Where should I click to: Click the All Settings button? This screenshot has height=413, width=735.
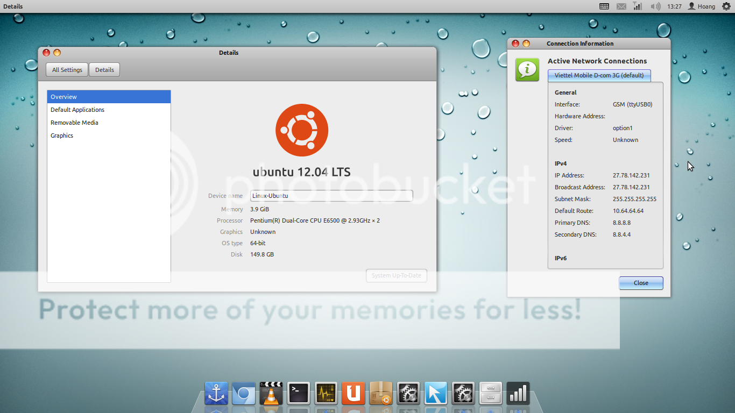pyautogui.click(x=67, y=70)
